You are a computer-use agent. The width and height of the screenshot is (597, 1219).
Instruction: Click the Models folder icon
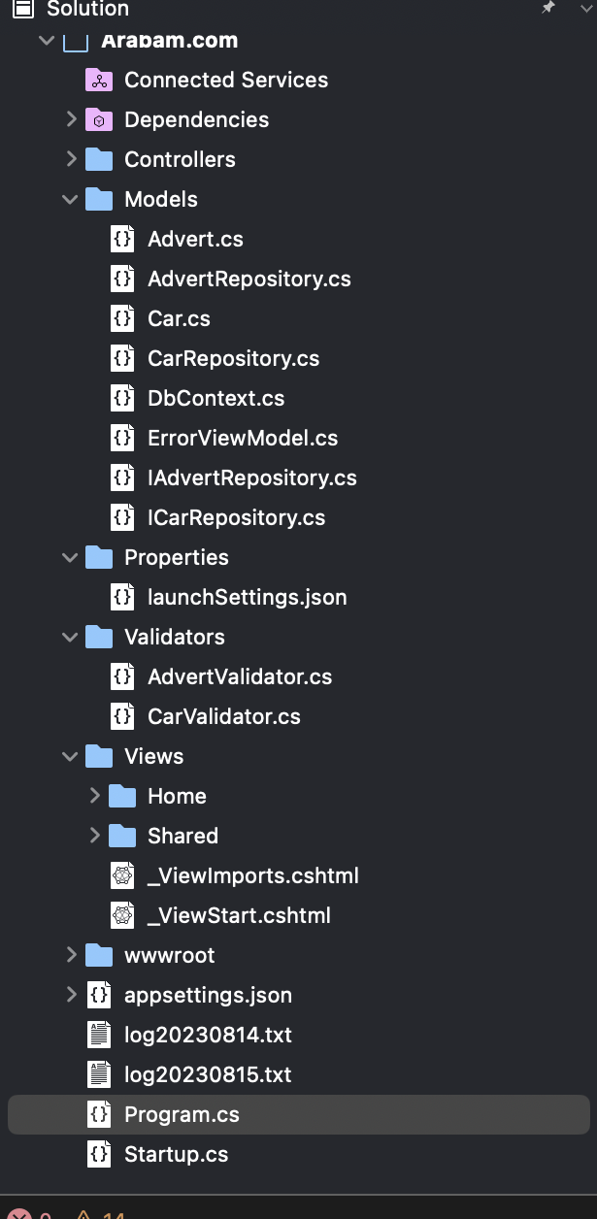click(99, 199)
